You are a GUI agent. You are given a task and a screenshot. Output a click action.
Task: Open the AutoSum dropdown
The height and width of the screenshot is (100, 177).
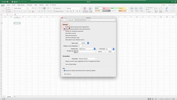[153, 8]
